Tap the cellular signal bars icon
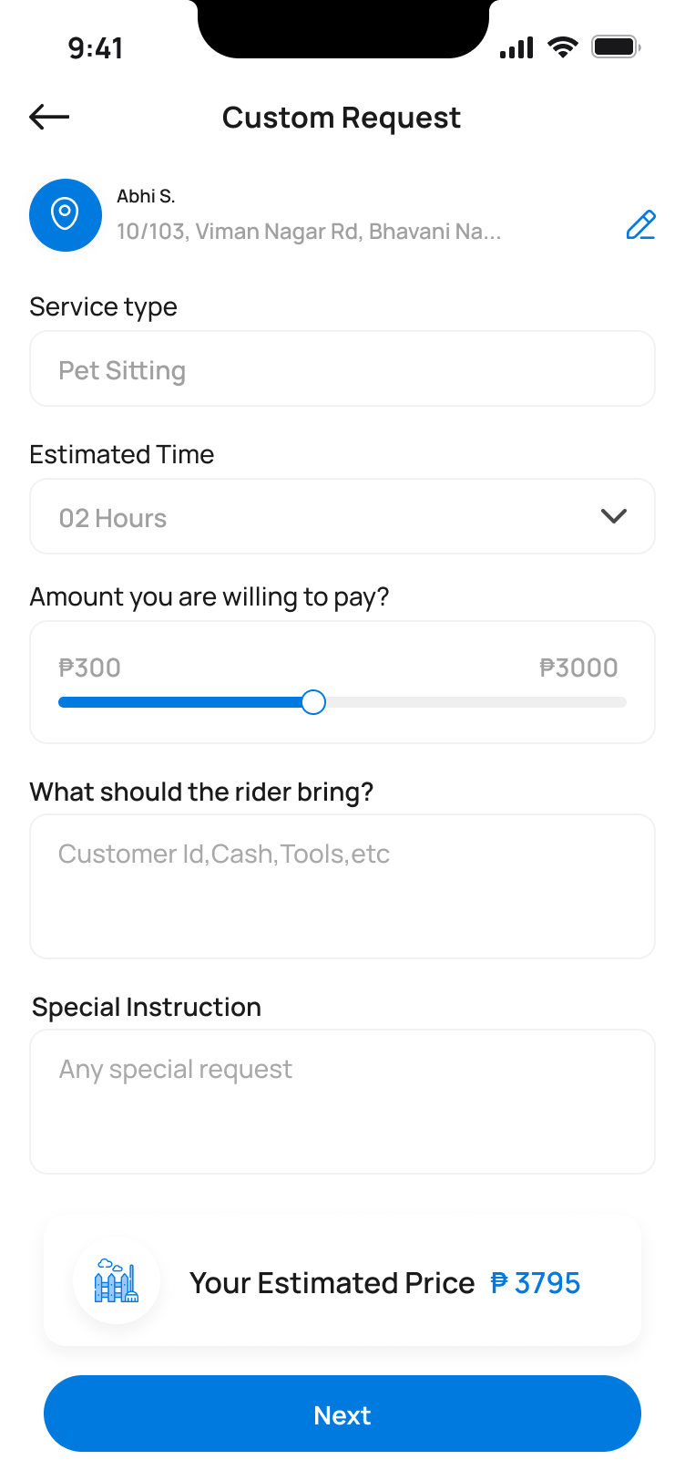The image size is (685, 1481). (516, 47)
